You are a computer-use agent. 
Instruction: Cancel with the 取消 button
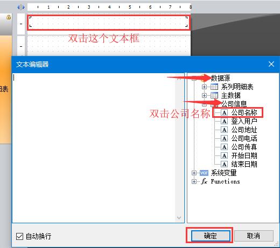tap(254, 236)
